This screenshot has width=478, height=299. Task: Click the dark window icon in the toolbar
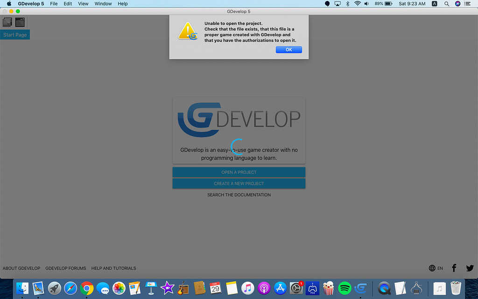click(20, 21)
